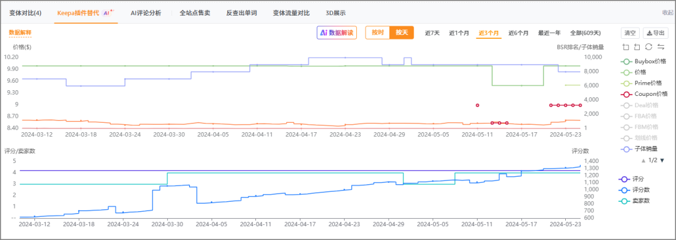
Task: Click the AI badge beside Keepa插件替代
Action: coord(108,13)
